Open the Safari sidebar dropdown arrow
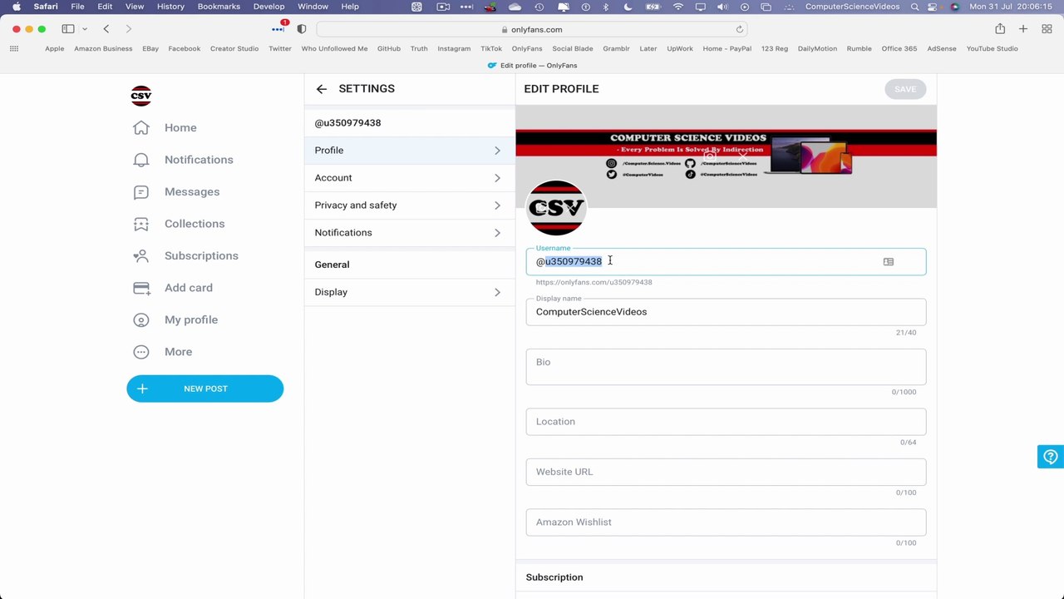1064x599 pixels. 84,29
